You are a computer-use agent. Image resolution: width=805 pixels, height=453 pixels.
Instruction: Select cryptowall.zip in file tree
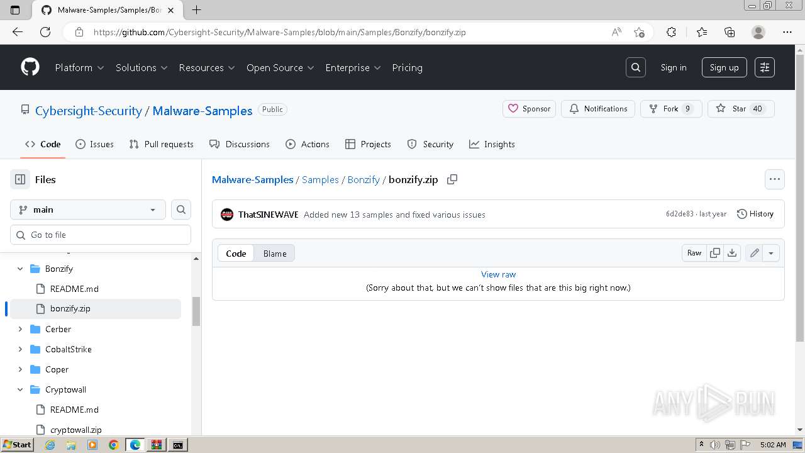point(75,430)
